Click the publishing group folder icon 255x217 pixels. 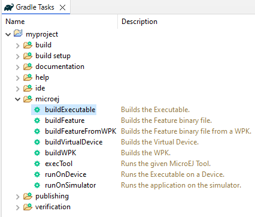(x=28, y=196)
